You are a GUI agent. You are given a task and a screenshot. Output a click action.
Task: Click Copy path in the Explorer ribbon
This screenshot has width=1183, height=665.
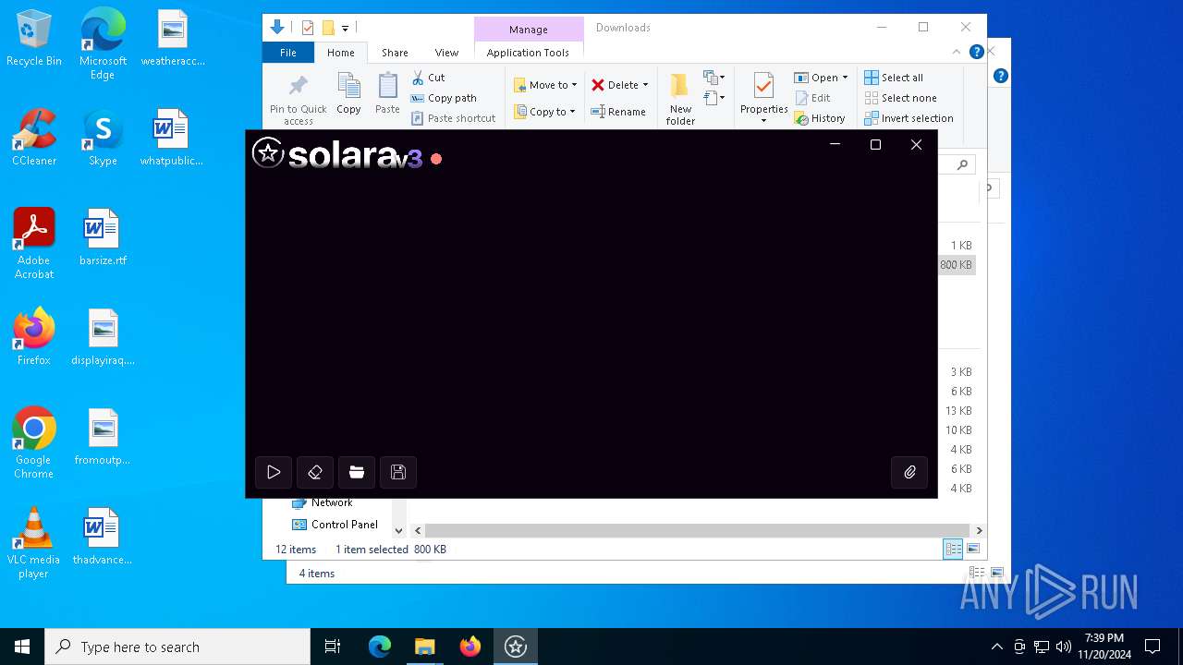click(444, 98)
